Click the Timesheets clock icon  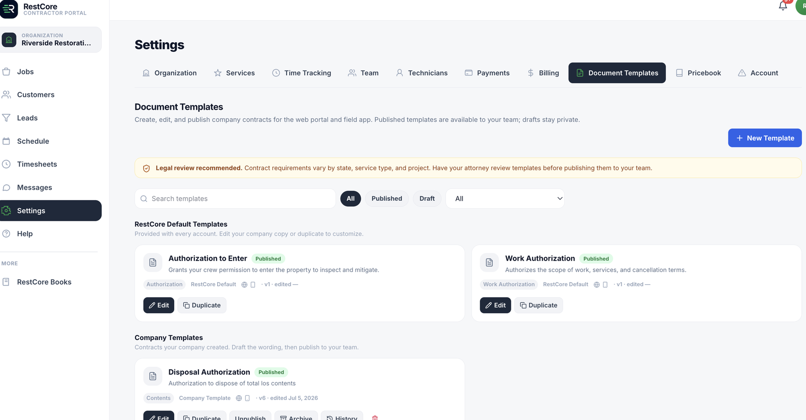click(x=7, y=164)
